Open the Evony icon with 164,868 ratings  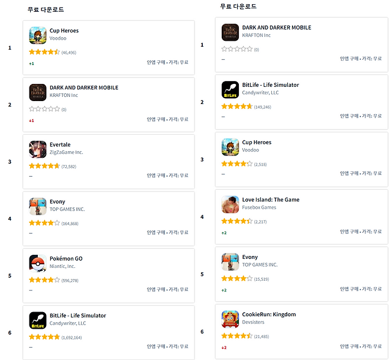38,206
